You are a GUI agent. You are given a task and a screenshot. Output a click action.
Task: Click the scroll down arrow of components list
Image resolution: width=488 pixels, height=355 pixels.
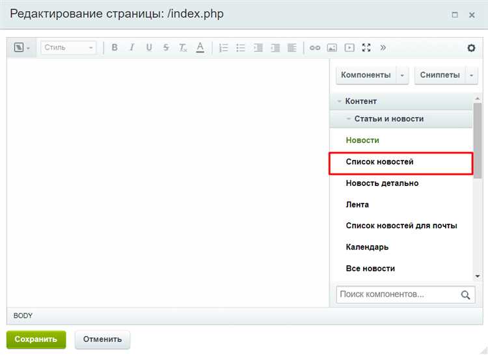478,276
